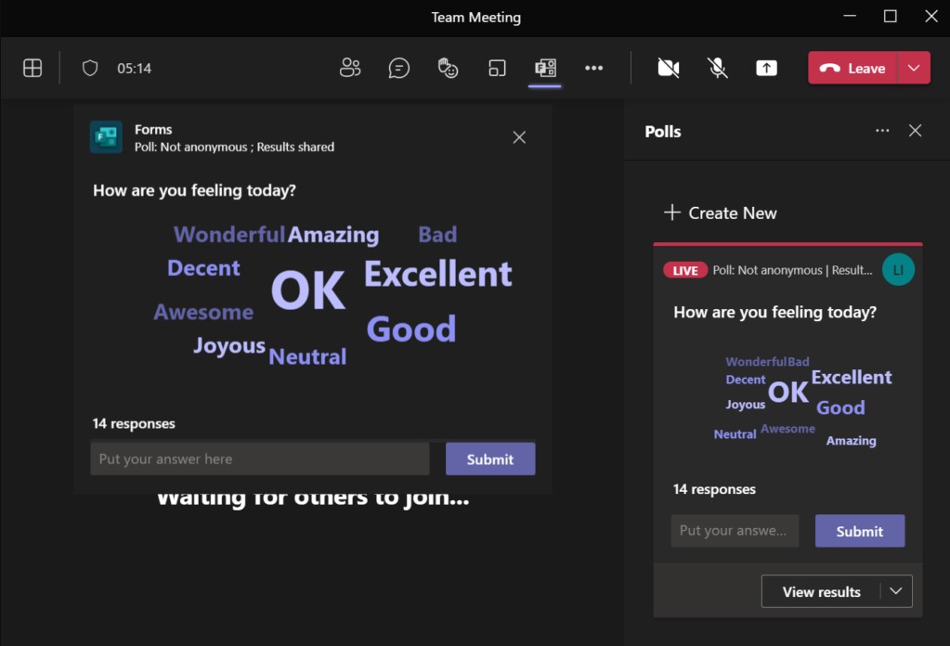This screenshot has width=950, height=646.
Task: Open Polls panel more options menu
Action: (x=882, y=131)
